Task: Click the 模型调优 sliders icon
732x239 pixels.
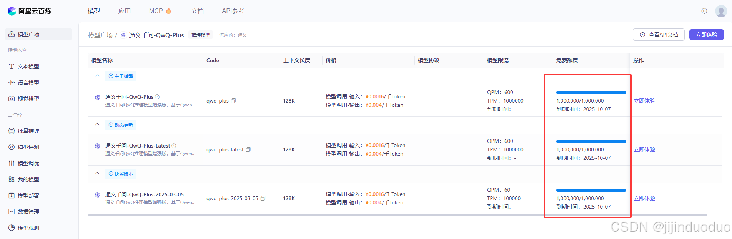Action: click(x=12, y=163)
